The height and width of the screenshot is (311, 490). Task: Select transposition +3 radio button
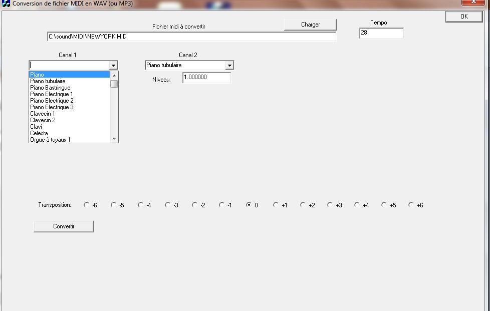click(330, 205)
